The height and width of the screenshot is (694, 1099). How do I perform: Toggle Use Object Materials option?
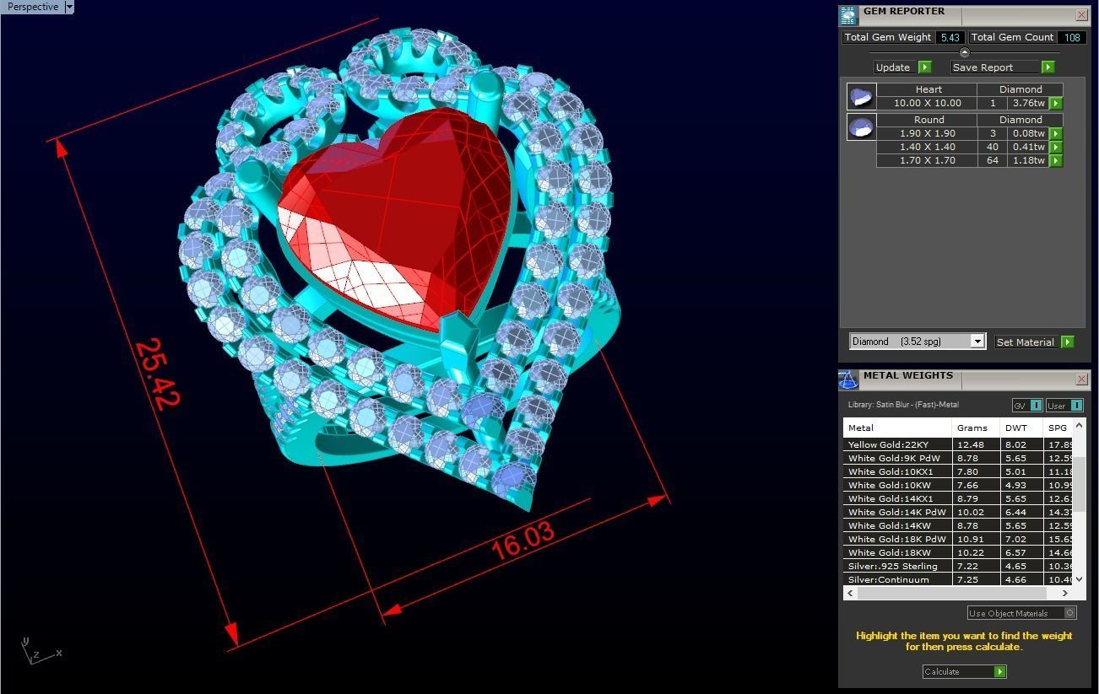coord(1022,613)
